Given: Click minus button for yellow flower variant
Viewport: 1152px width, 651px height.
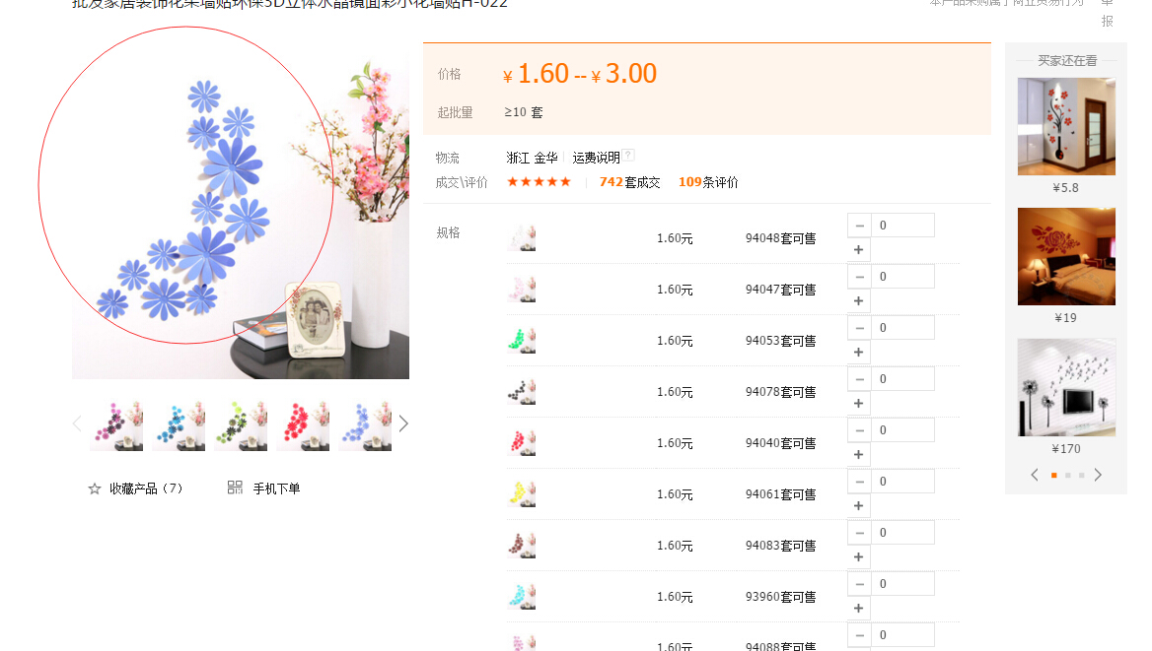Looking at the screenshot, I should [x=860, y=482].
